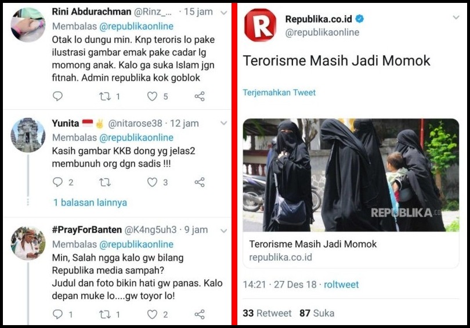The width and height of the screenshot is (470, 328).
Task: Share Yunita's tweet
Action: click(x=200, y=182)
